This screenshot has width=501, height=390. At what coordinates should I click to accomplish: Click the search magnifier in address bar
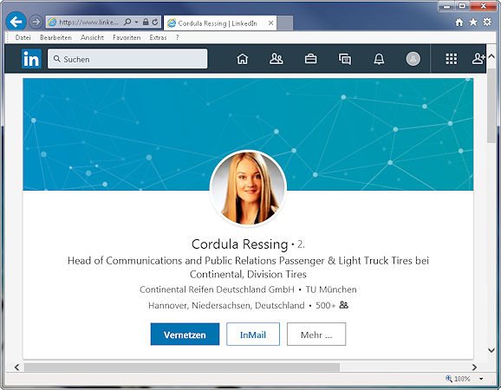[127, 22]
